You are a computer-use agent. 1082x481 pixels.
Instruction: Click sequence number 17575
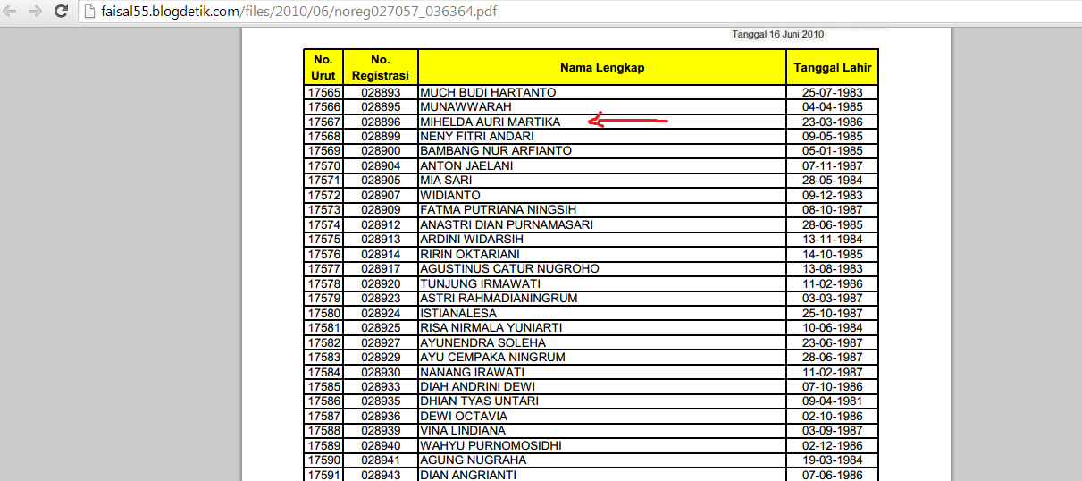[x=323, y=239]
